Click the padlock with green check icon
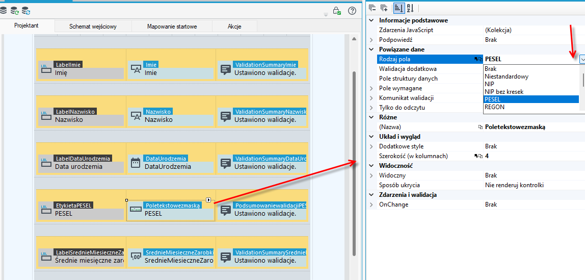 tap(336, 10)
